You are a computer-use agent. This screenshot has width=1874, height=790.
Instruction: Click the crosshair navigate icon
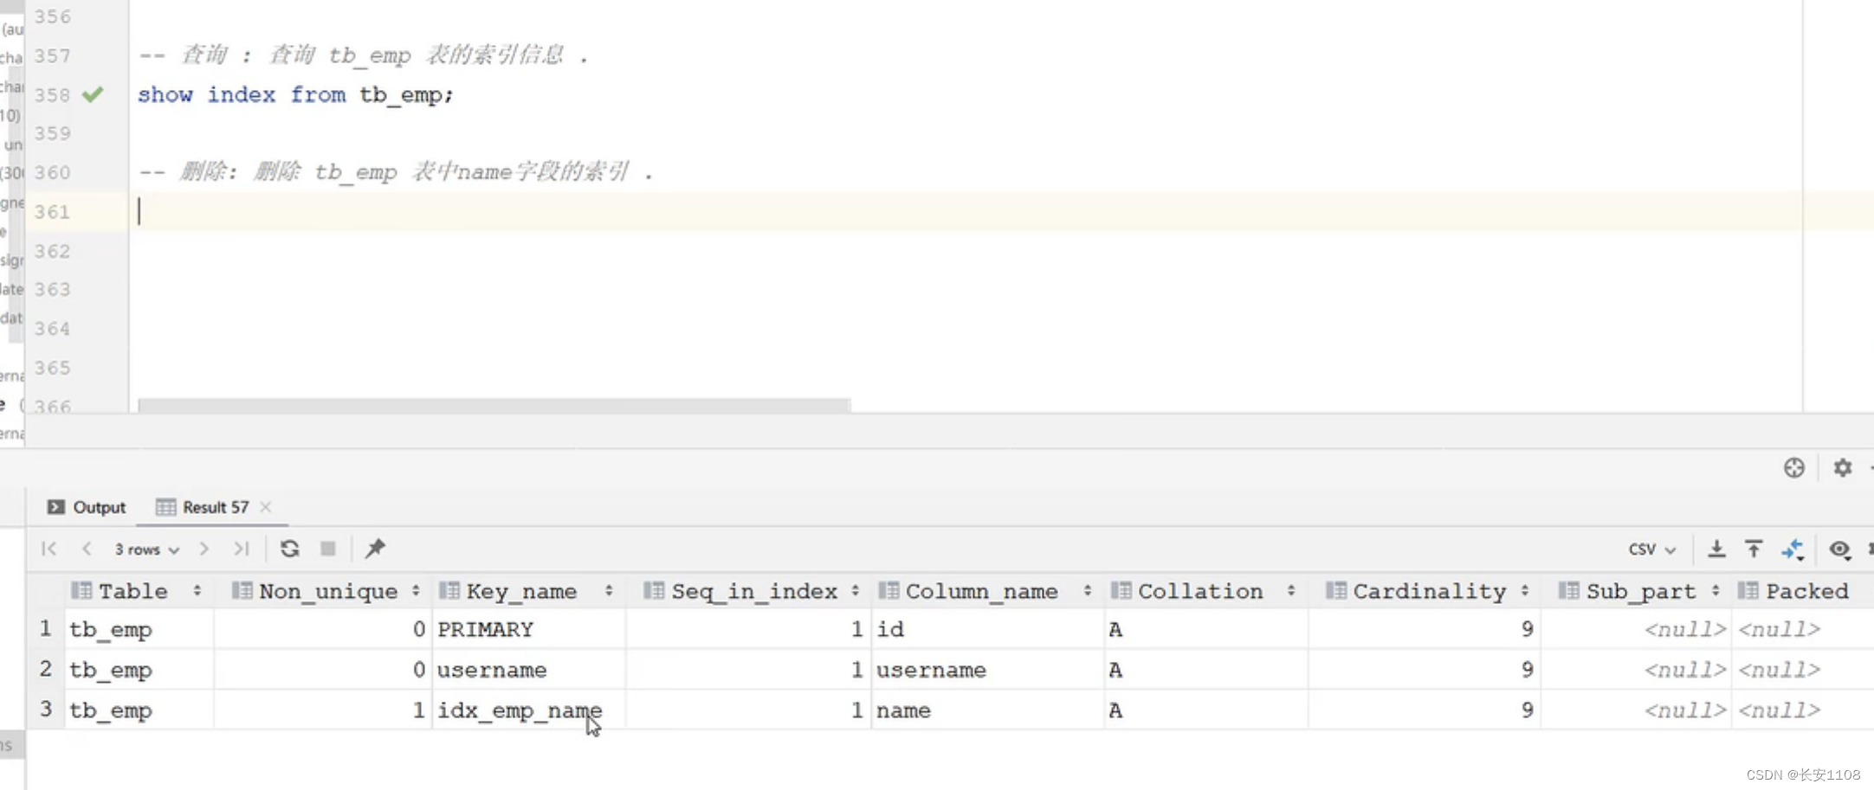1794,467
